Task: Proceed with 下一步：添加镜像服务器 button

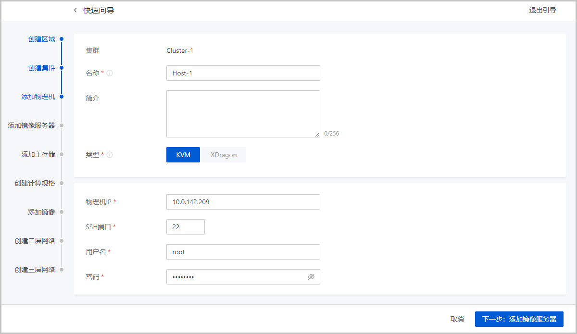Action: click(519, 319)
